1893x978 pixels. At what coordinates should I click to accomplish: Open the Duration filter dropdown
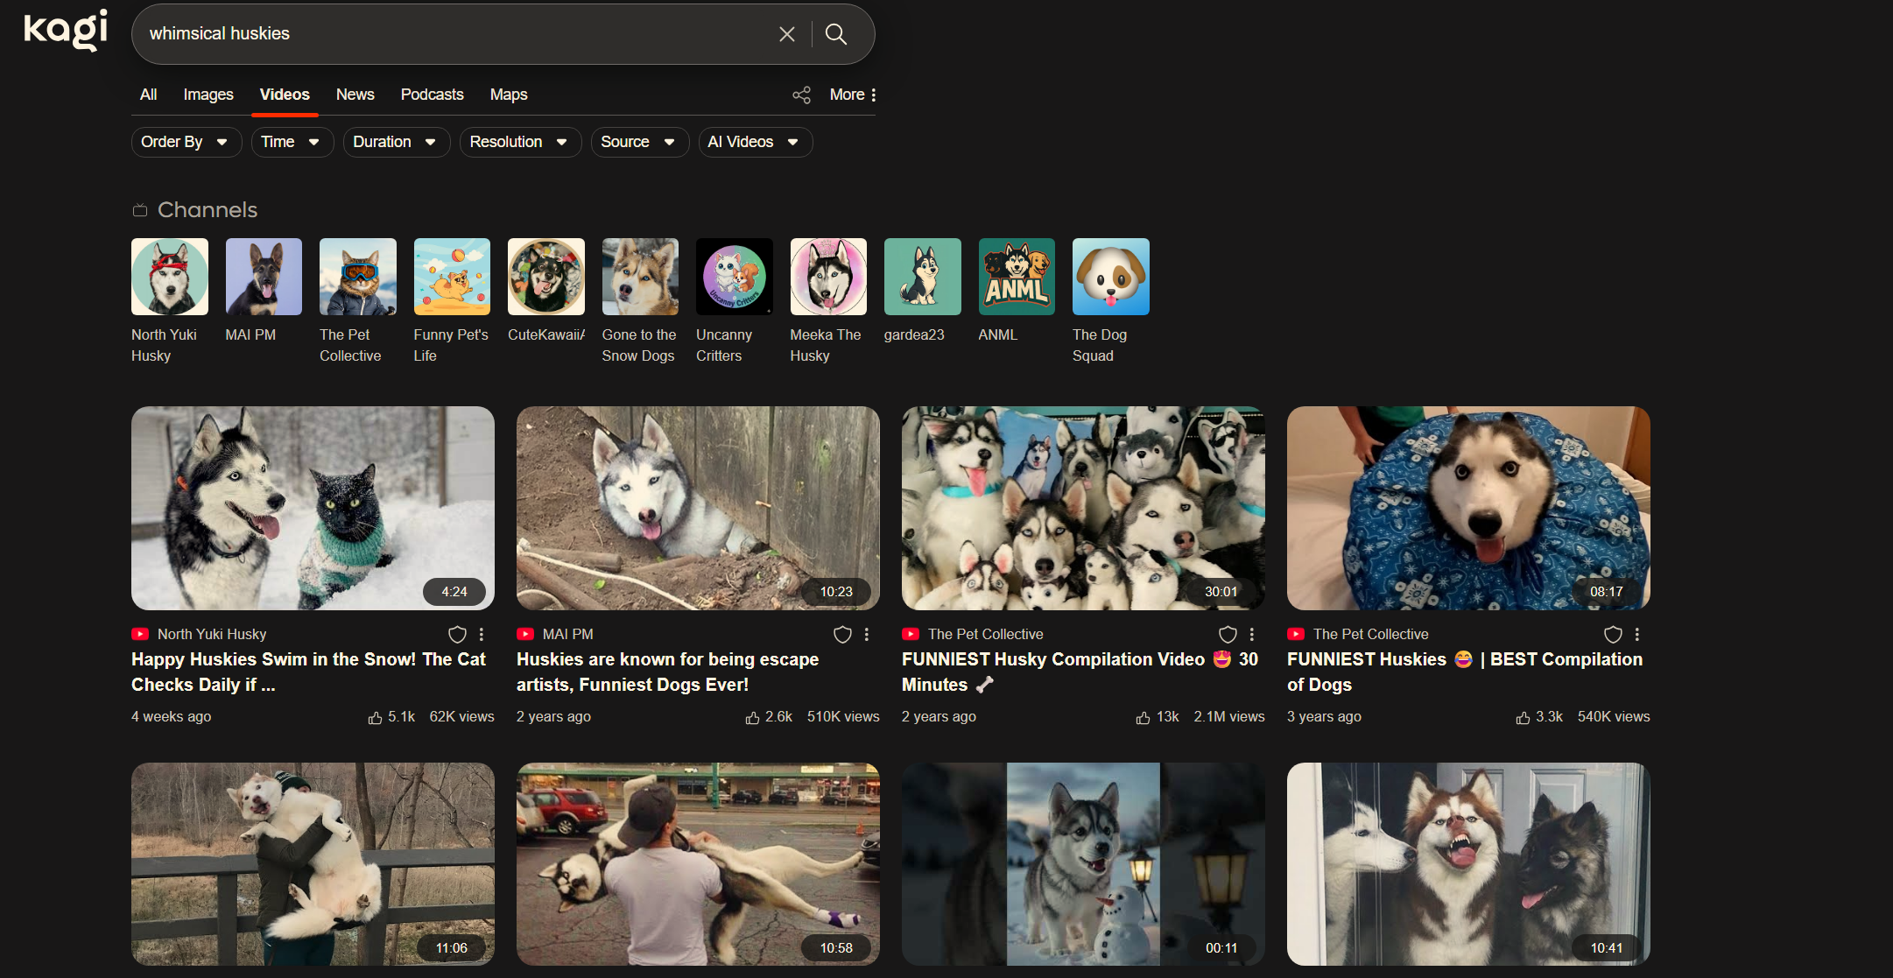(396, 142)
